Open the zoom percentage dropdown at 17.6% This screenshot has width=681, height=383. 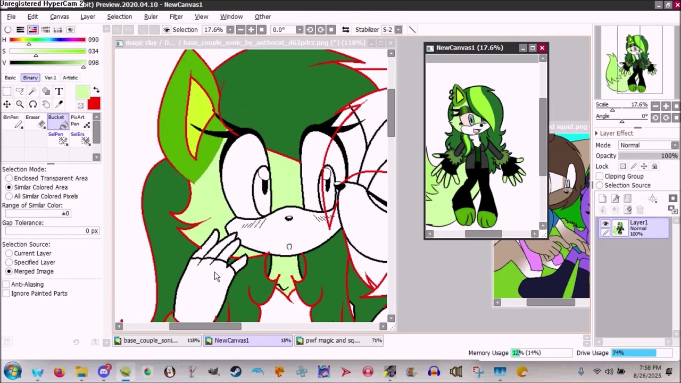pos(230,30)
